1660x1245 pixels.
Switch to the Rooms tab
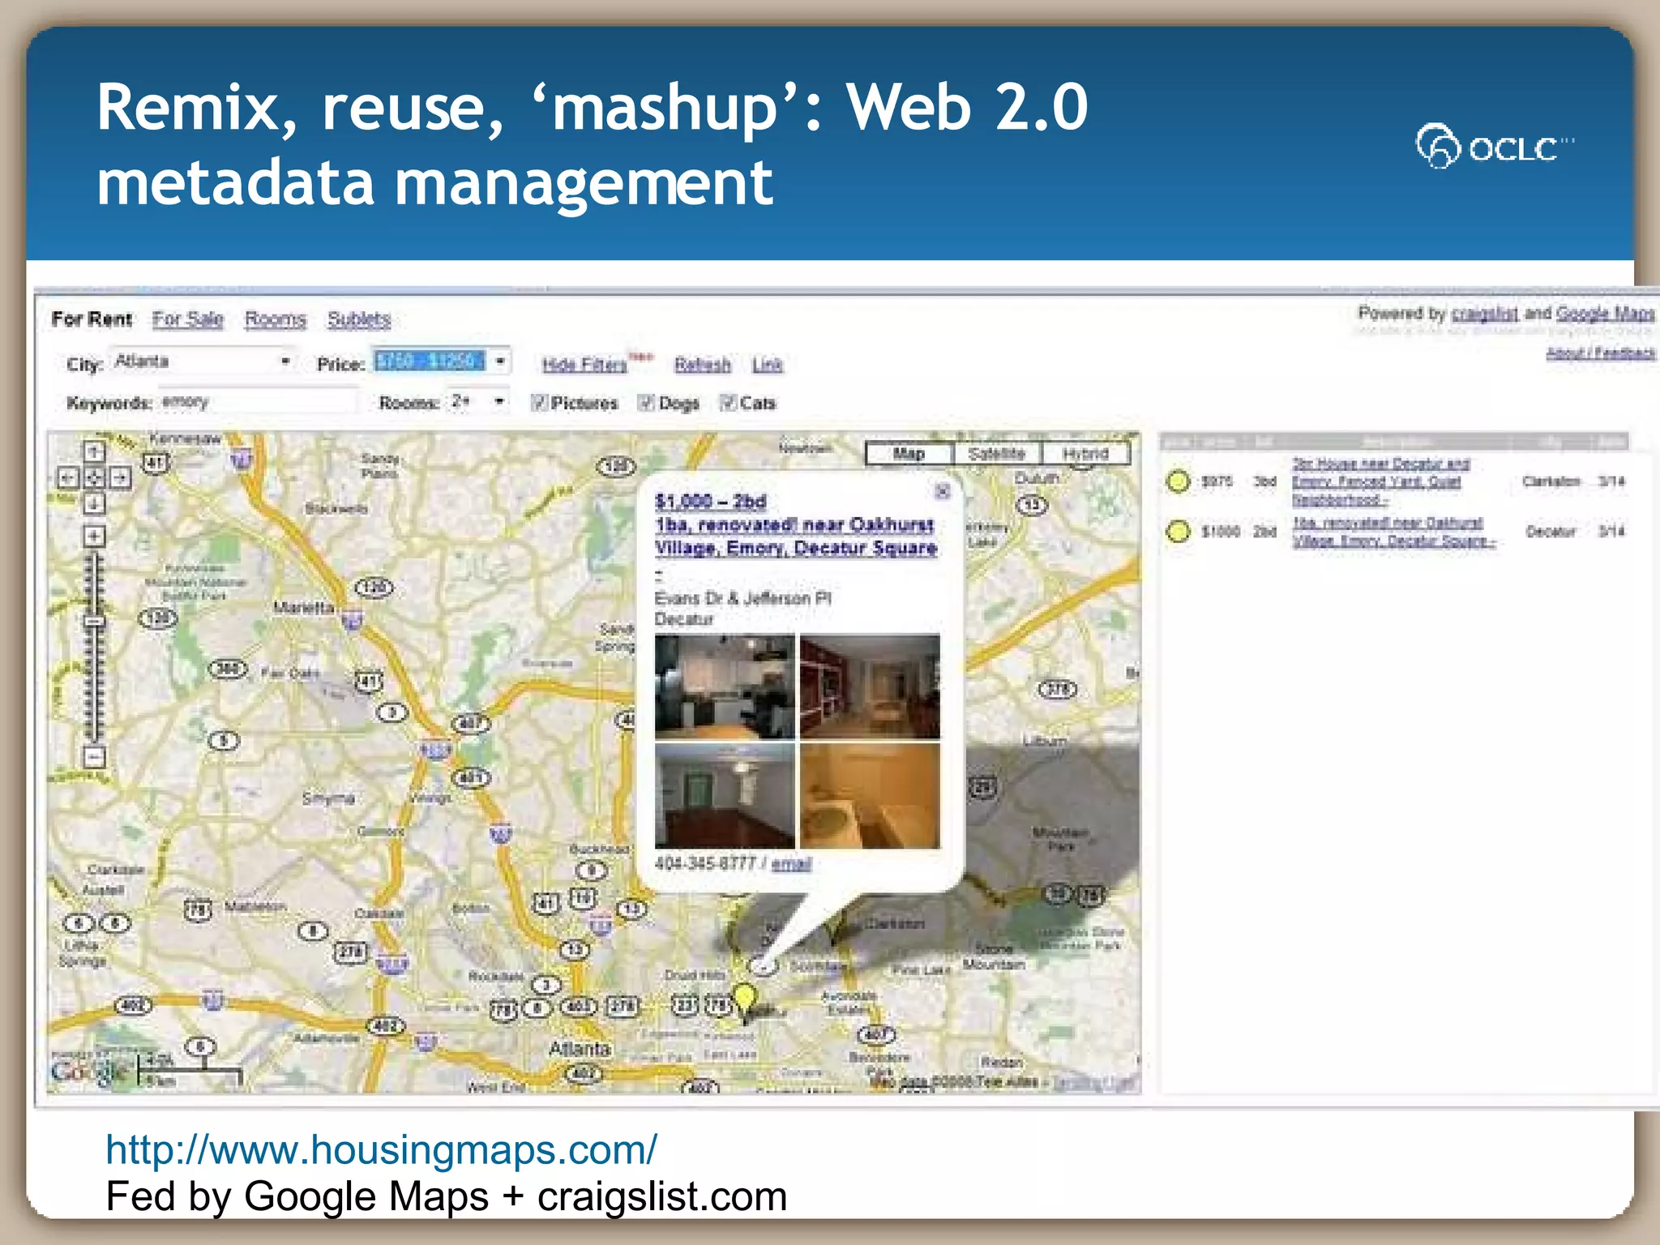point(276,319)
